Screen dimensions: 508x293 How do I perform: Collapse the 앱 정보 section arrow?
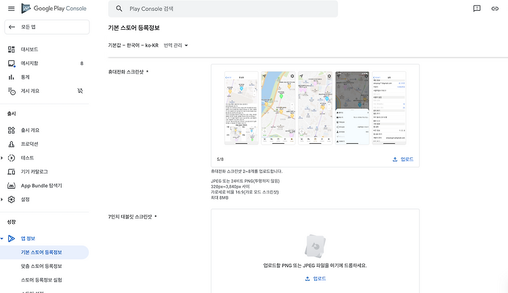2,239
